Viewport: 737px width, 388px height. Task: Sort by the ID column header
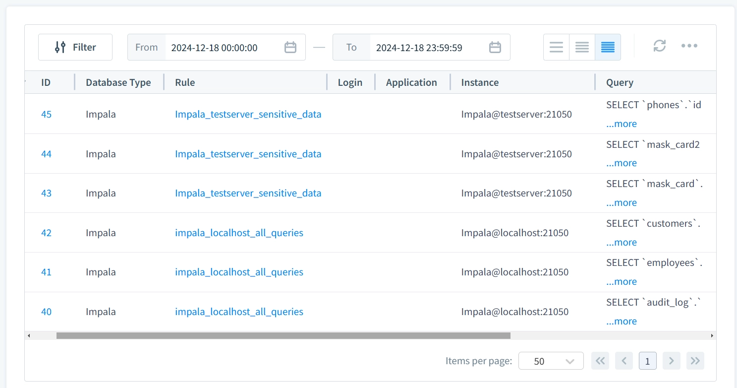[46, 82]
